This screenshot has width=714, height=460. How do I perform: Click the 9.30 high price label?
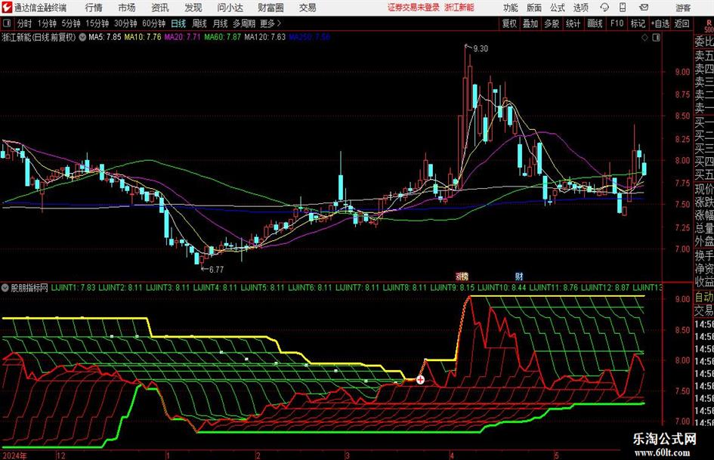[x=481, y=48]
